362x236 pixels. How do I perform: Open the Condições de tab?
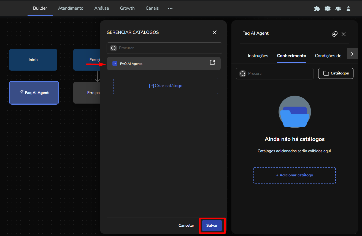328,56
